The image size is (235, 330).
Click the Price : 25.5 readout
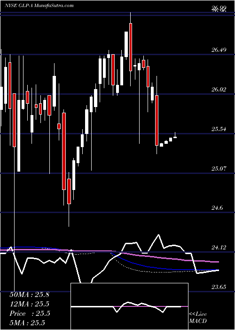point(30,313)
